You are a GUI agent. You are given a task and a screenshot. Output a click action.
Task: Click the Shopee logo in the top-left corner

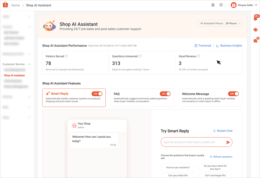(x=5, y=5)
